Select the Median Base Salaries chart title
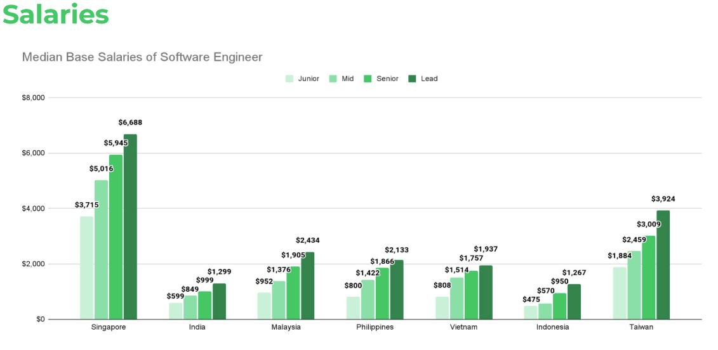 [142, 57]
